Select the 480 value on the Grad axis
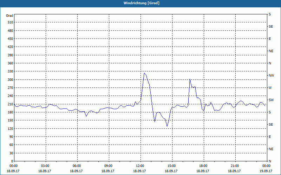 [11, 31]
